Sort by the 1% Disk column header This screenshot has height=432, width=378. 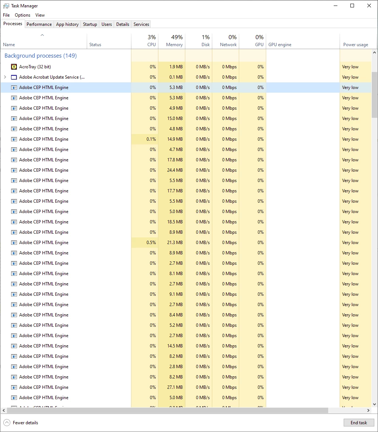[199, 41]
